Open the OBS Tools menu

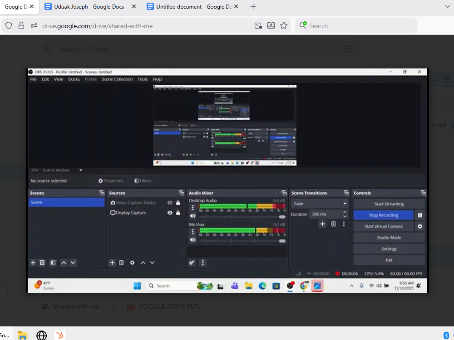click(143, 79)
